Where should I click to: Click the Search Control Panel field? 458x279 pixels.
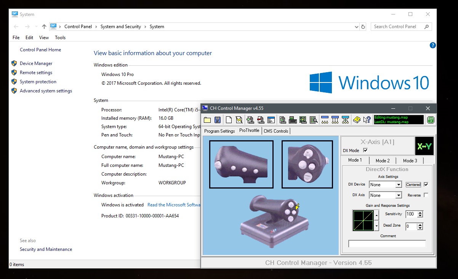click(x=401, y=27)
